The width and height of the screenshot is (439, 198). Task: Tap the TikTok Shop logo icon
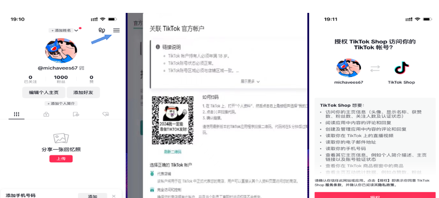pyautogui.click(x=401, y=69)
